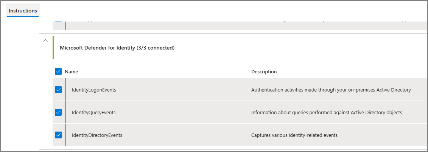The image size is (428, 152).
Task: Click green connected indicator beside Defender for Identity
Action: [53, 48]
